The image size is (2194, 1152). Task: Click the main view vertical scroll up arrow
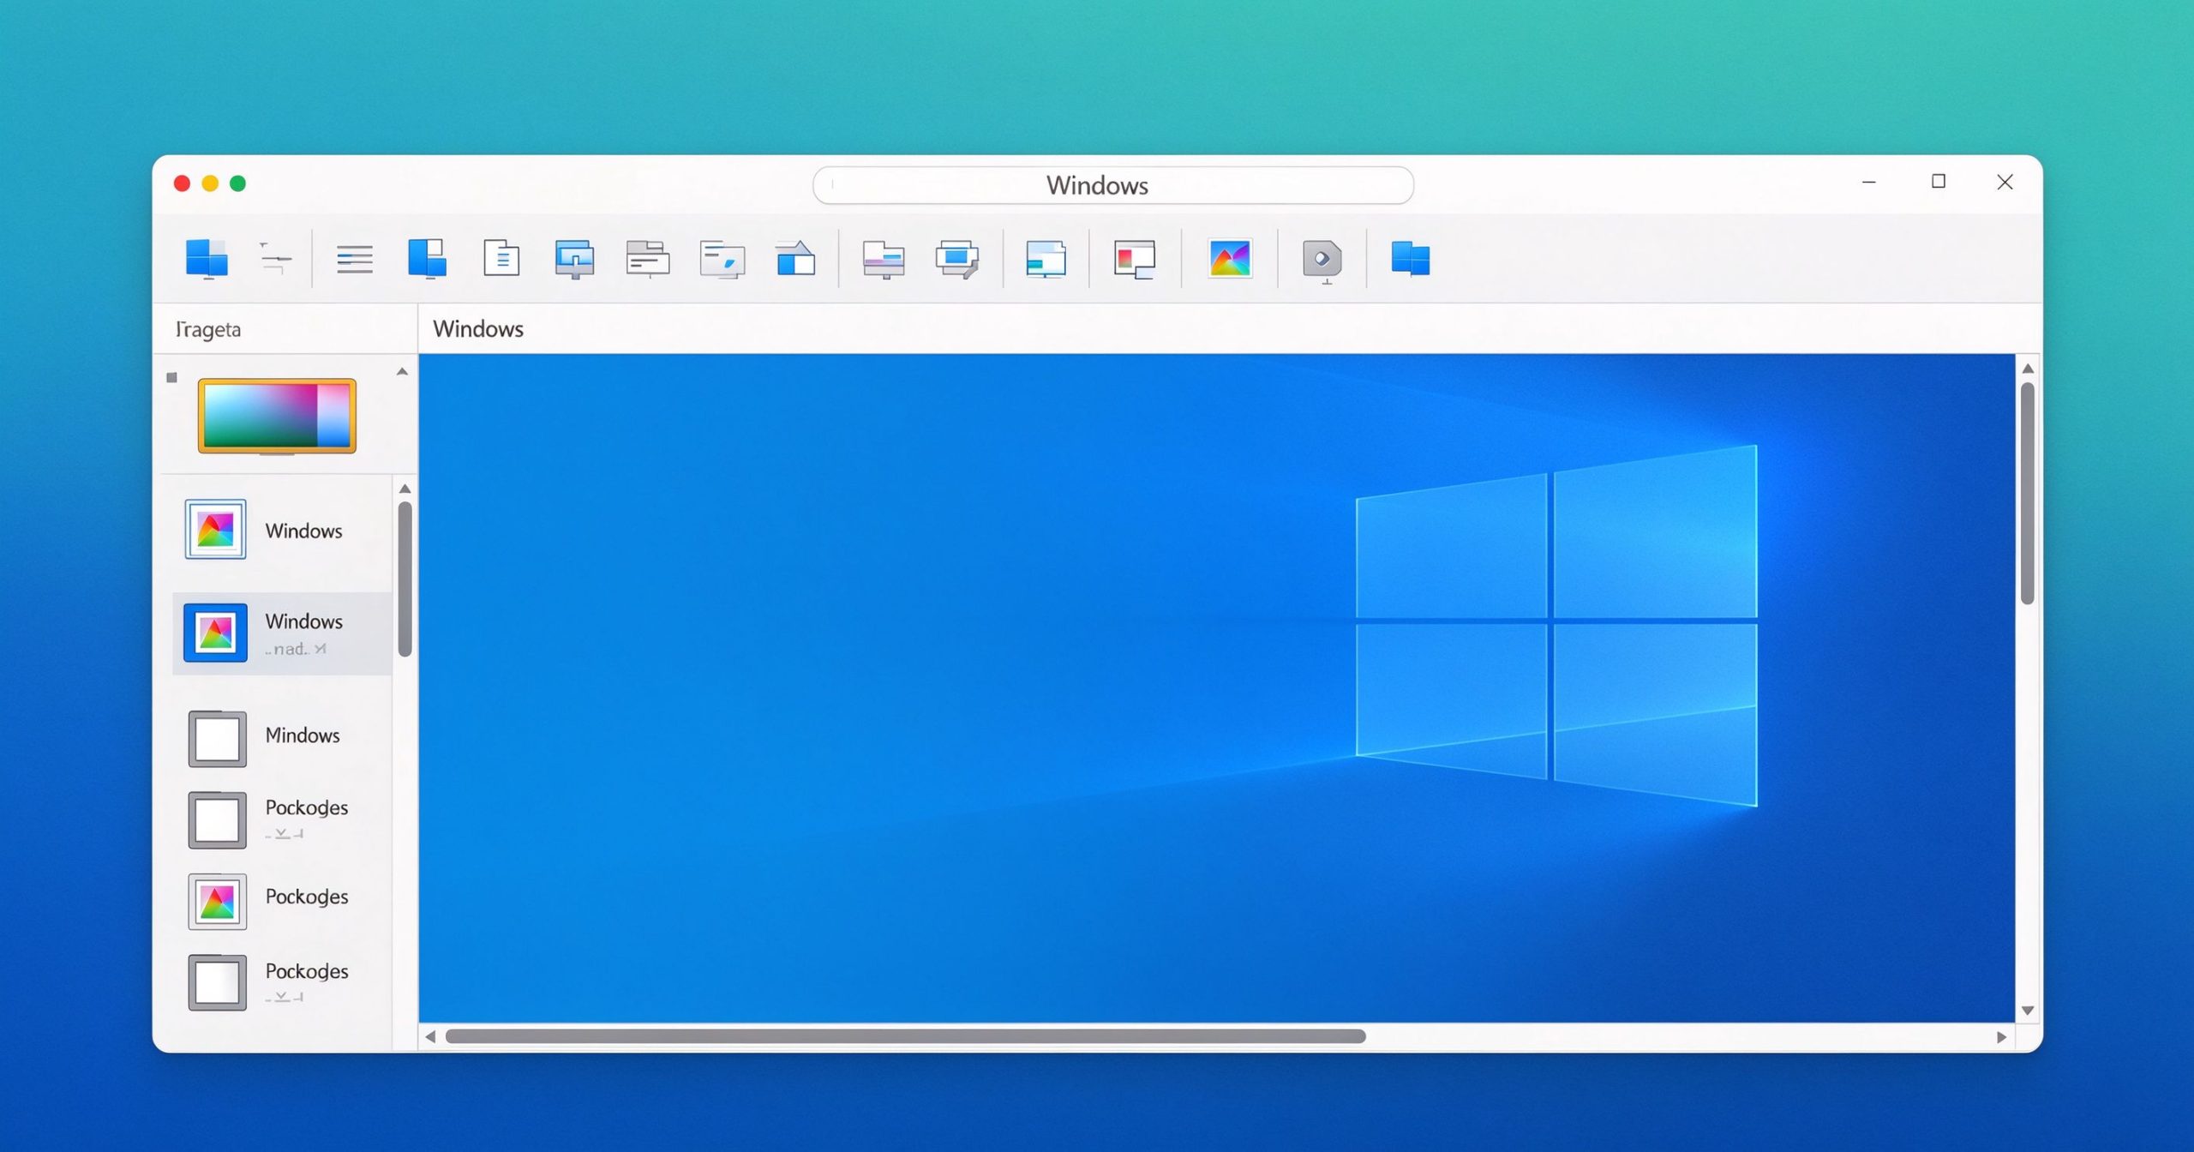[2028, 369]
